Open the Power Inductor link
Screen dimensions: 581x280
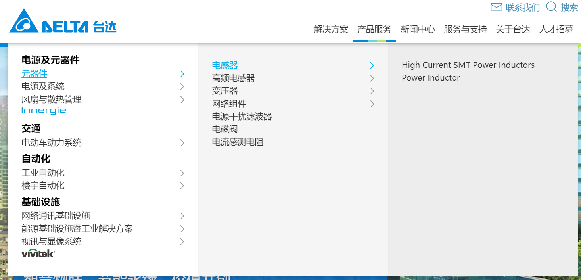431,78
